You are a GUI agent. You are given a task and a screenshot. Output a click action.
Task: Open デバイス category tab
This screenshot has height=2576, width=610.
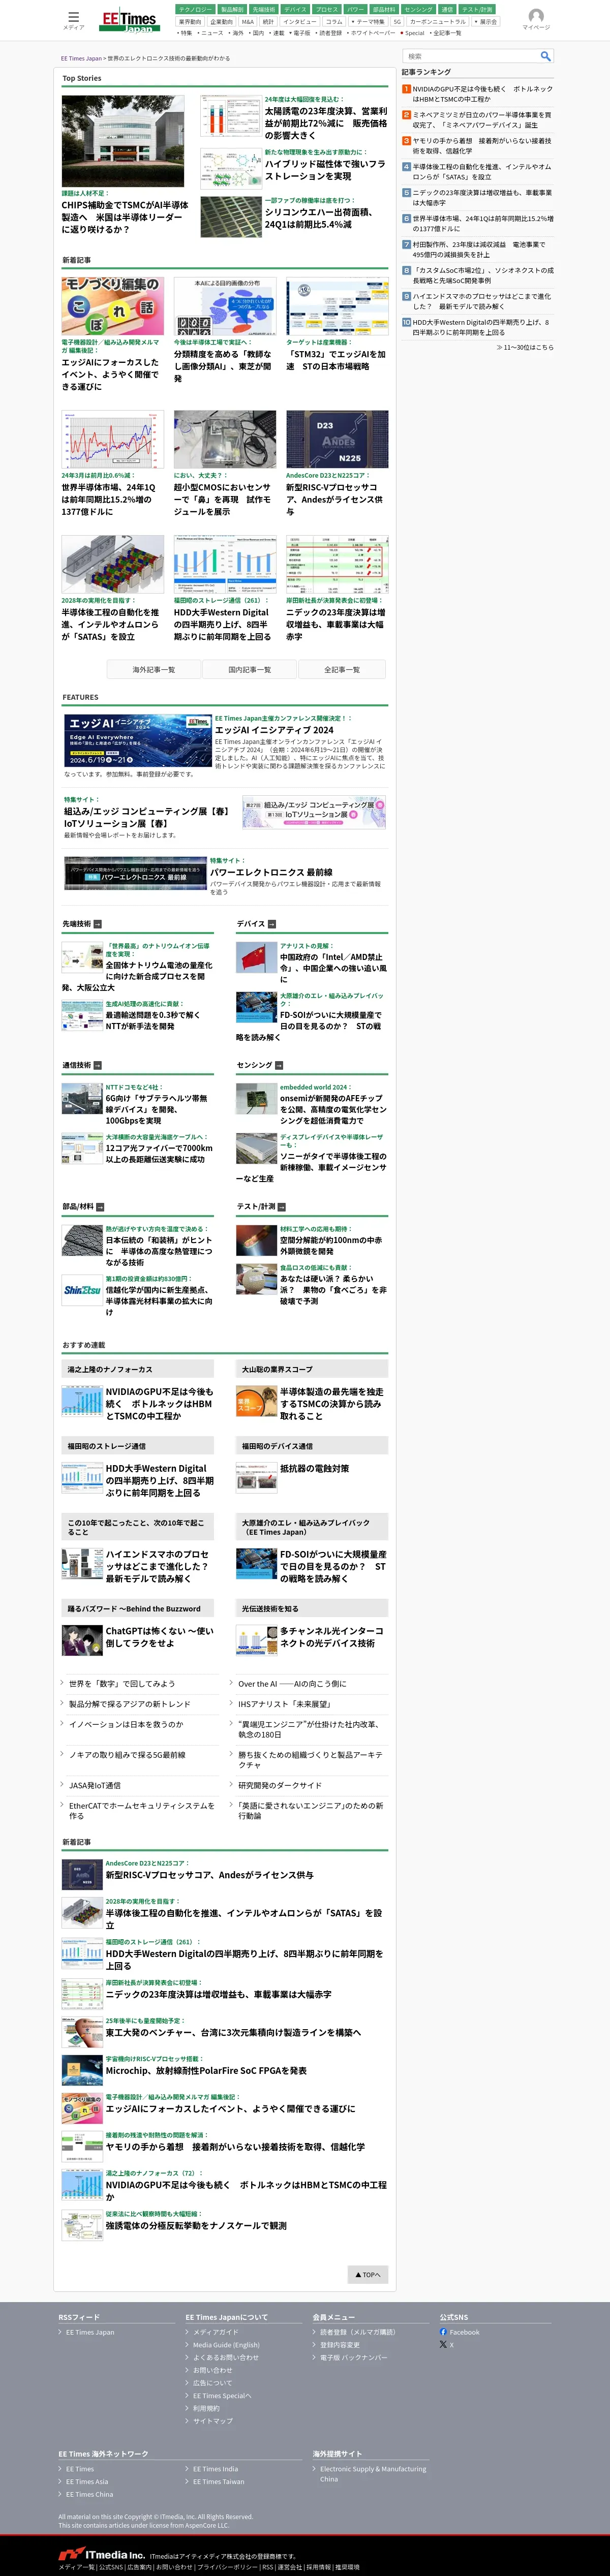pyautogui.click(x=295, y=9)
